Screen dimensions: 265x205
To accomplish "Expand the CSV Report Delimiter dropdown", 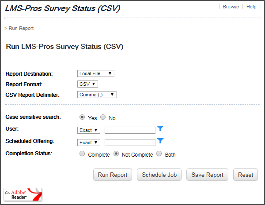I will (97, 95).
